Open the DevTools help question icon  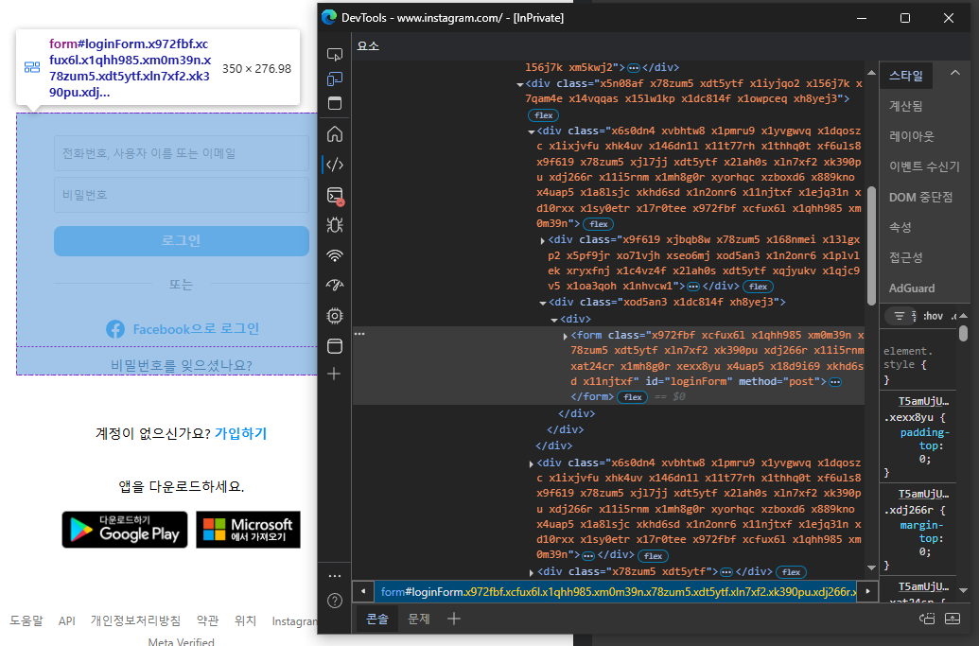(x=335, y=601)
